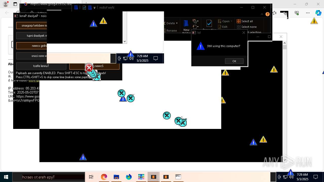Open Edge Settings and more menu
This screenshot has width=324, height=182.
pos(308,13)
